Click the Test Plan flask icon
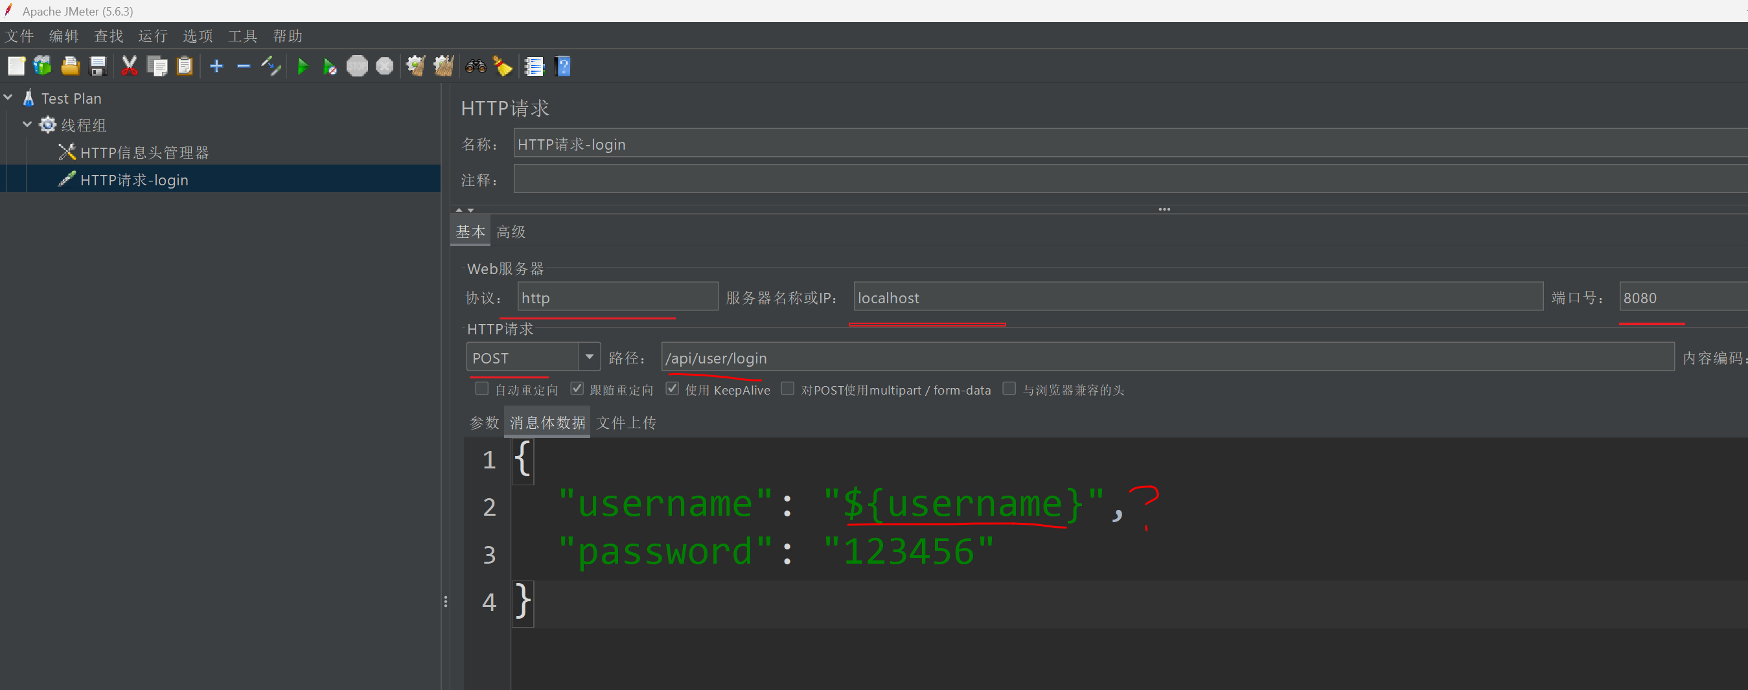 29,98
